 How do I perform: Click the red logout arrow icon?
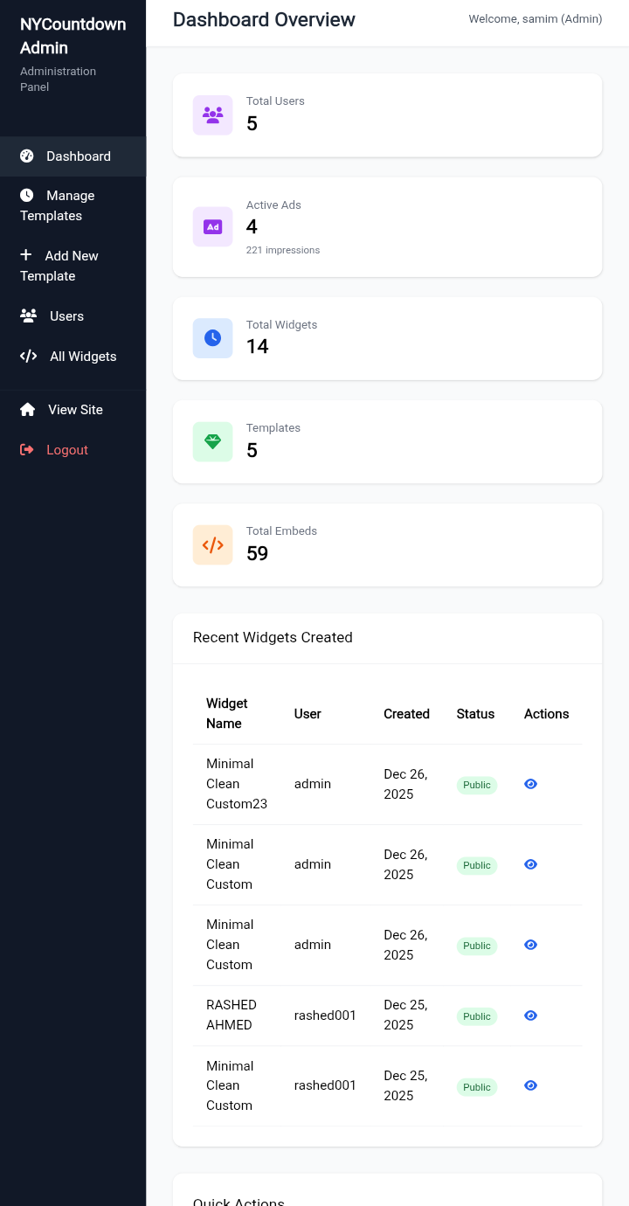point(27,450)
